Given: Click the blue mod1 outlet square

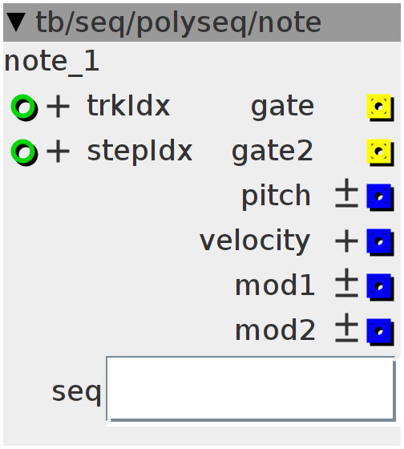Looking at the screenshot, I should (x=379, y=286).
